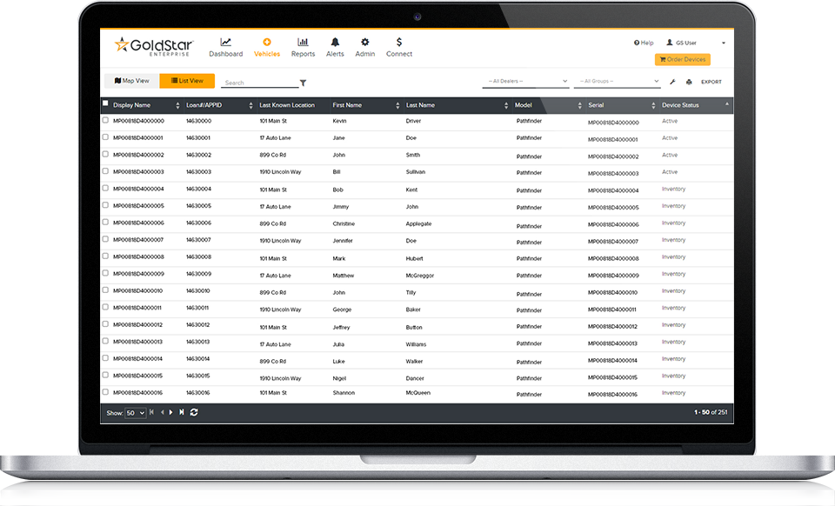Open the Dashboard section
Viewport: 835px width, 506px height.
pos(225,47)
